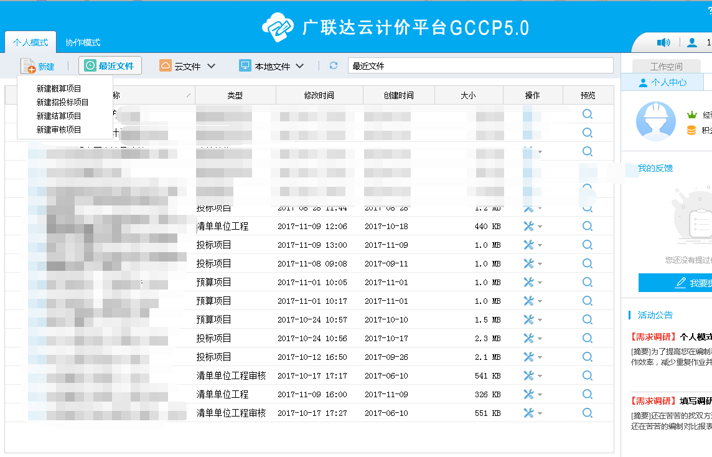
Task: Sort by 创建时间 column header
Action: tap(399, 95)
